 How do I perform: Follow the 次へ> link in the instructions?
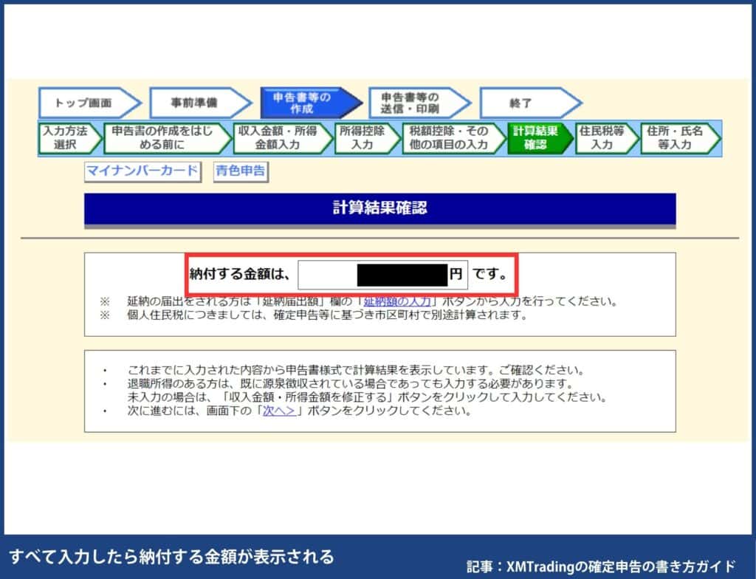click(x=278, y=411)
